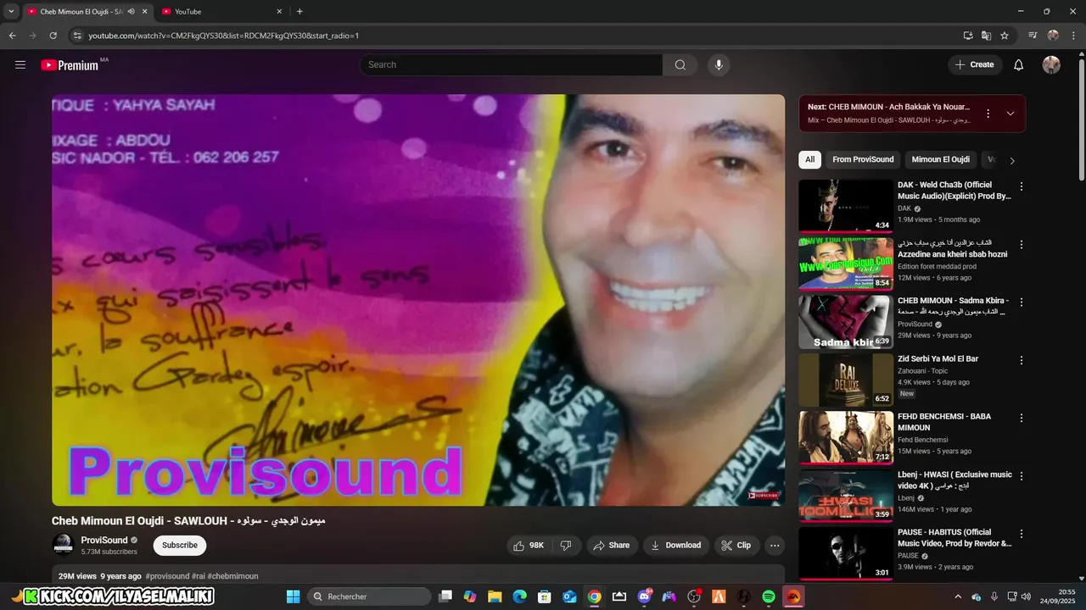1086x610 pixels.
Task: Like the video (98K thumbs up)
Action: click(528, 546)
